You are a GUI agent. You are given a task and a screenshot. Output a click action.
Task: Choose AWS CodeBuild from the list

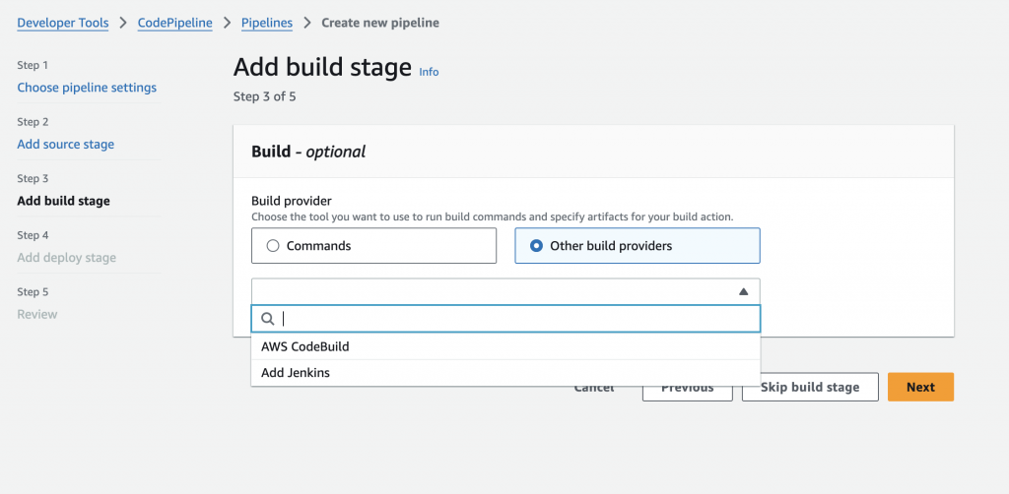(x=305, y=346)
